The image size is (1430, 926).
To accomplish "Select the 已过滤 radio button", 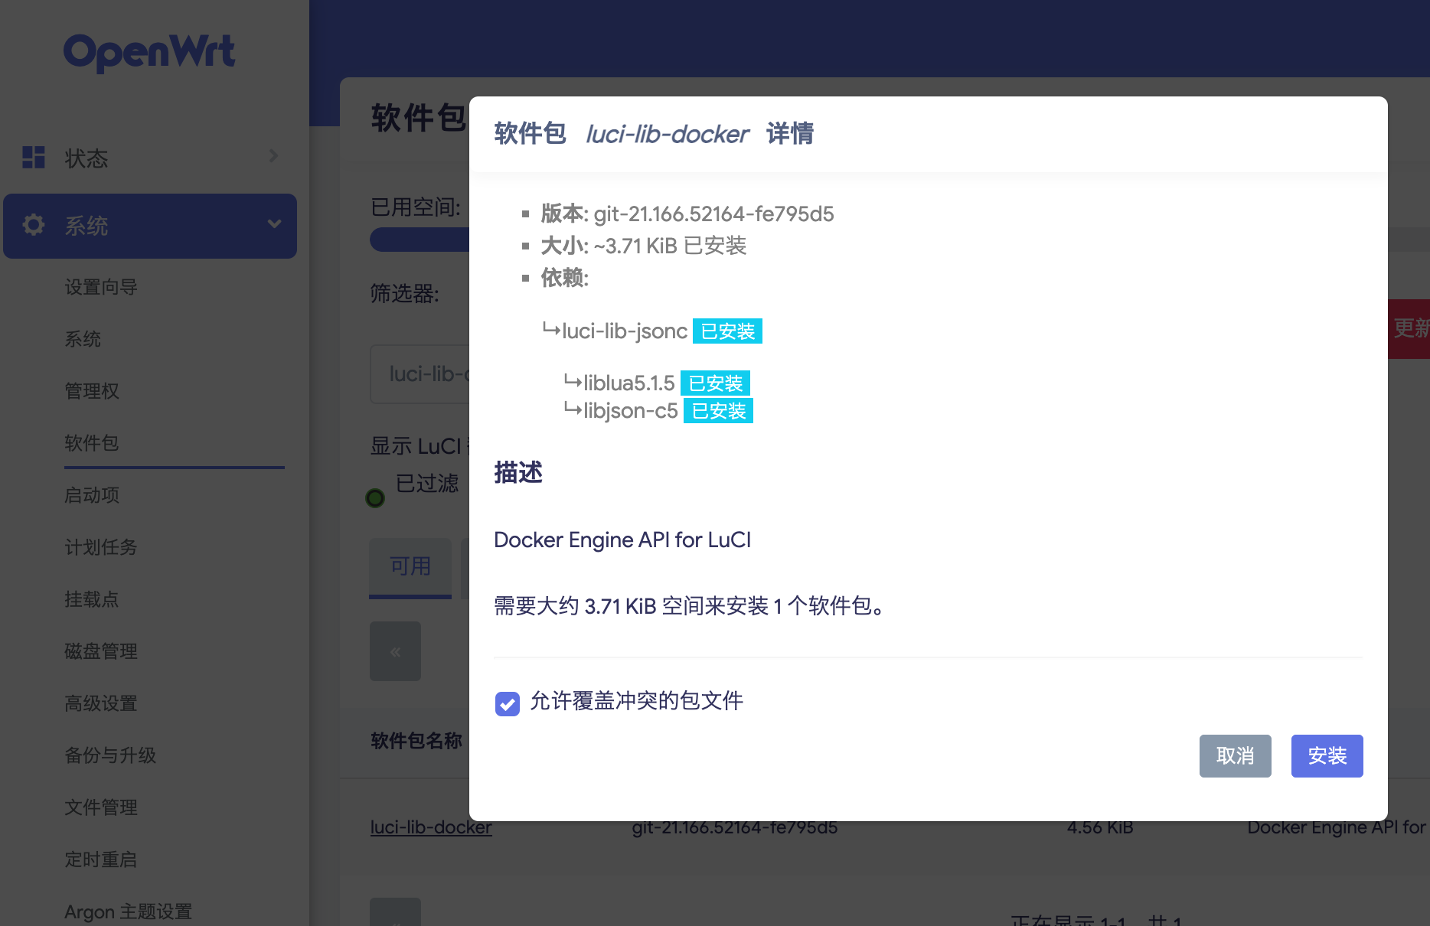I will (x=375, y=498).
